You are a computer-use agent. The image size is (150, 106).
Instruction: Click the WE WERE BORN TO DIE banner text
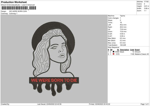(x=54, y=80)
